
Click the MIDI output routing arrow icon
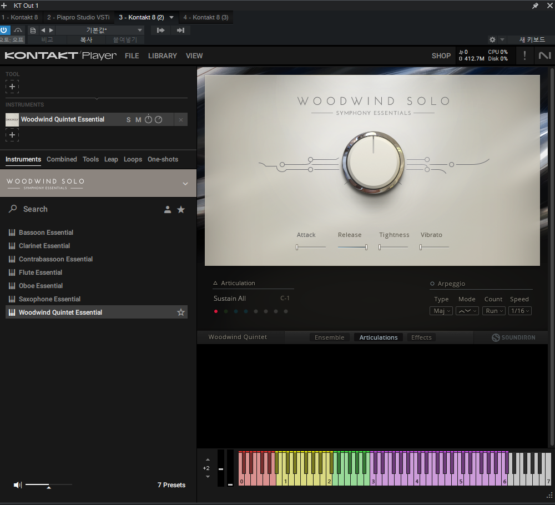point(181,30)
